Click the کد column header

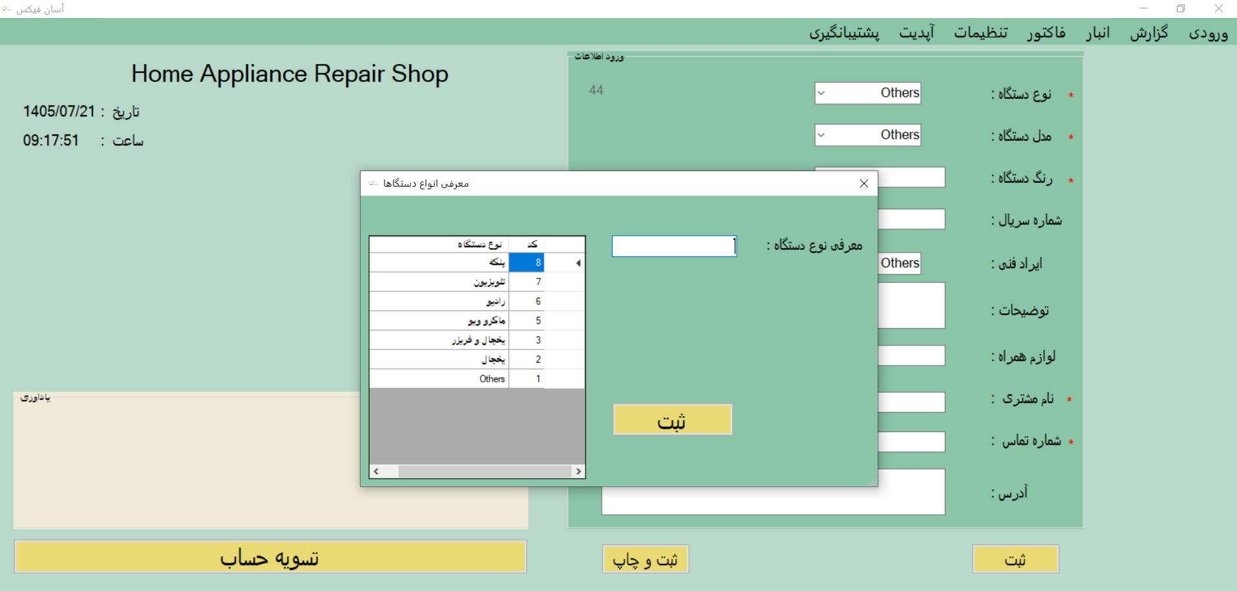527,244
